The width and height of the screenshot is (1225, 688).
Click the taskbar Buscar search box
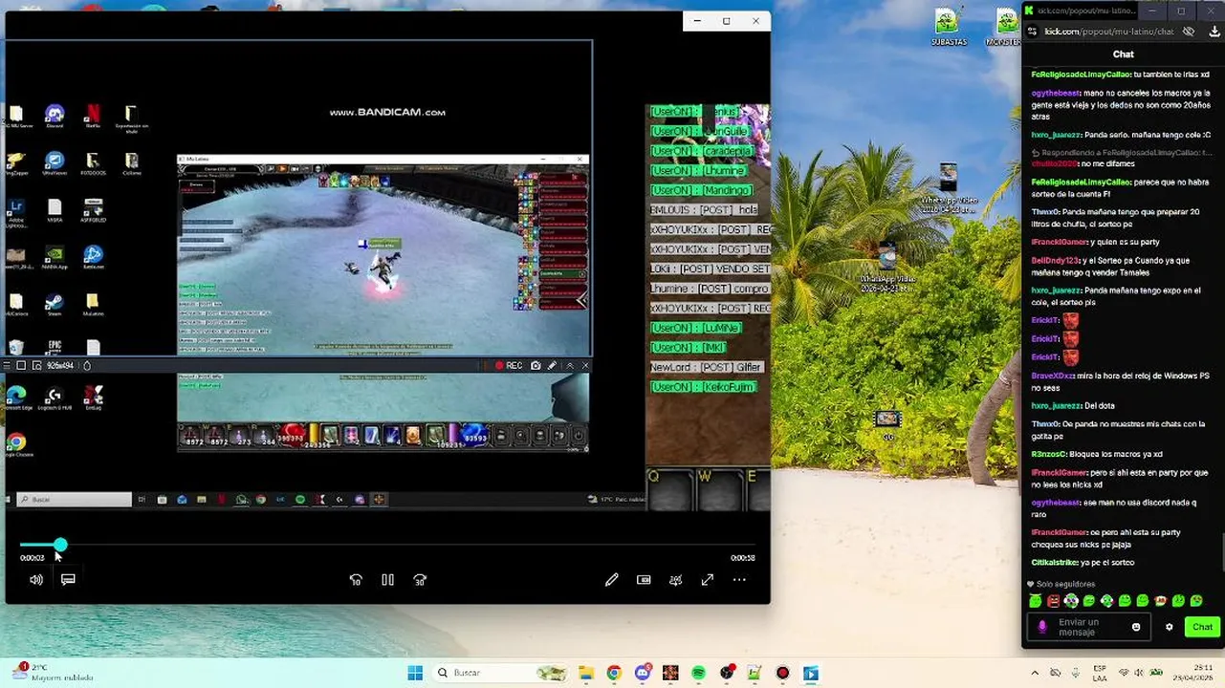coord(498,673)
